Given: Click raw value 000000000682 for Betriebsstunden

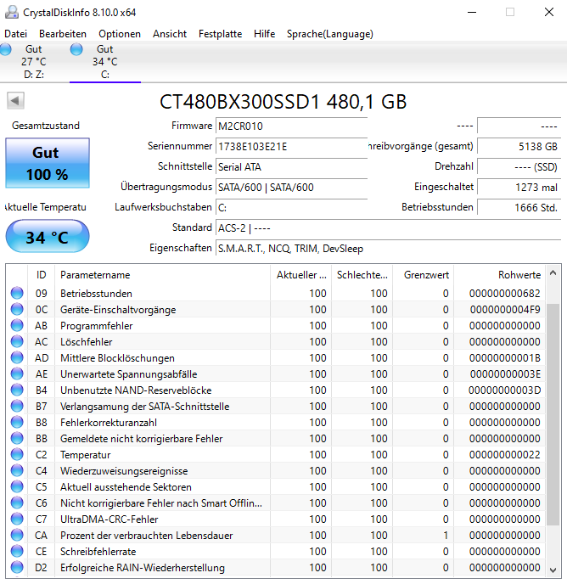Looking at the screenshot, I should point(505,294).
